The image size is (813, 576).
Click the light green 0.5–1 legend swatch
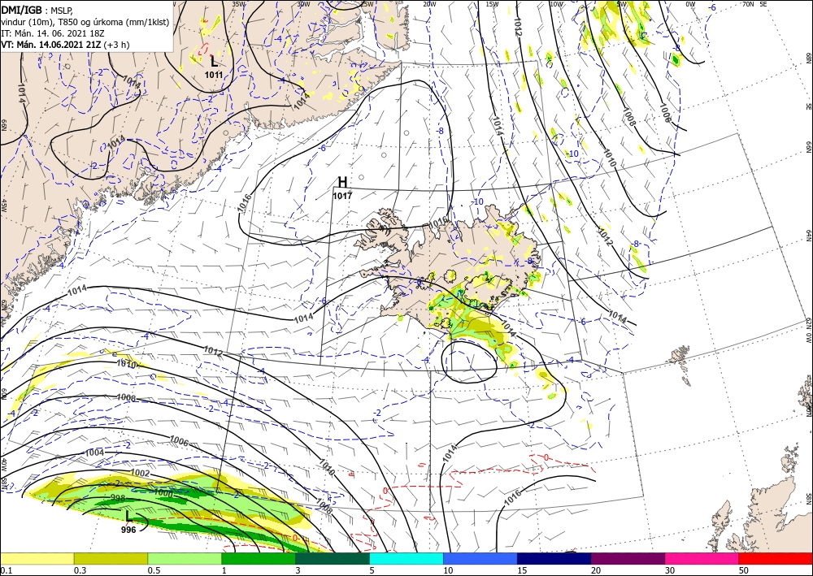(185, 558)
